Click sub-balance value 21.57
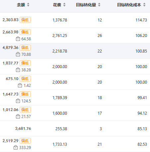Viewport: 150px width, 152px height. [x=26, y=117]
